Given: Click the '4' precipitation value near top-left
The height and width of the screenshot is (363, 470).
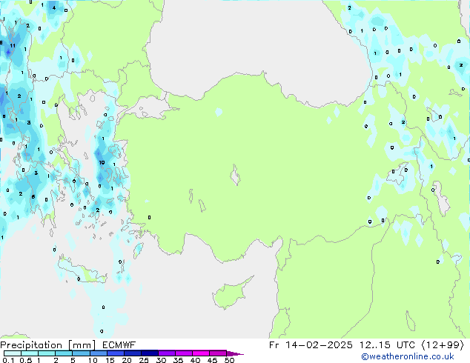Looking at the screenshot, I should (54, 8).
